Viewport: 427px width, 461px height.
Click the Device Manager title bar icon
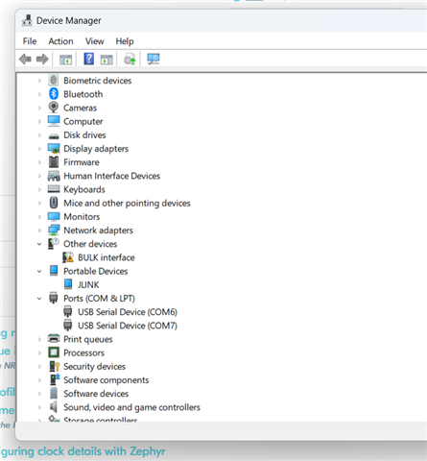[x=27, y=20]
